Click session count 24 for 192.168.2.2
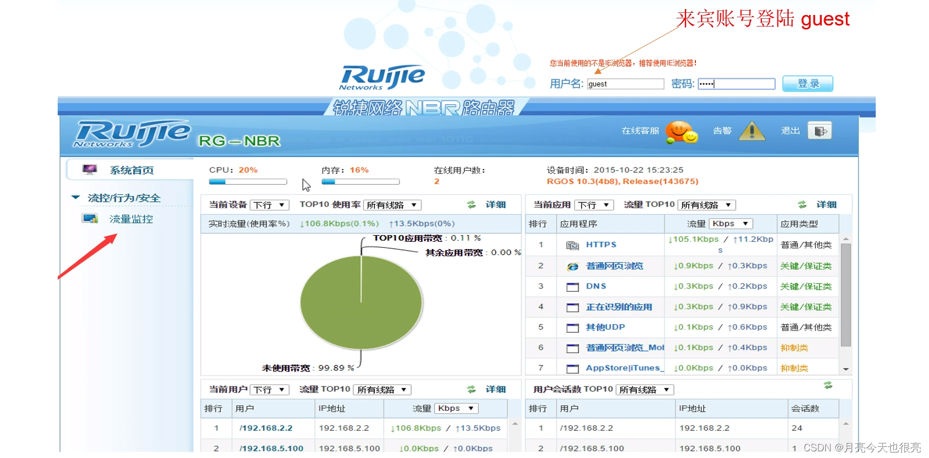The height and width of the screenshot is (458, 929). pyautogui.click(x=797, y=428)
